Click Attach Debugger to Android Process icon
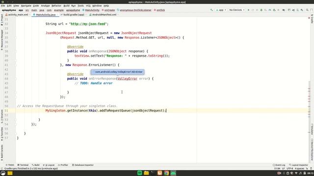The image size is (314, 176). [x=274, y=10]
